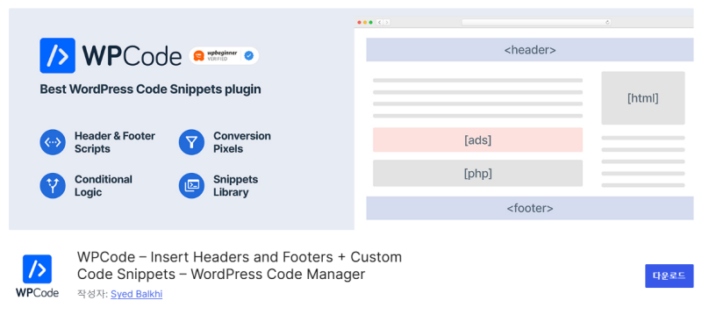Viewport: 702px width, 322px height.
Task: Click the mock browser forward arrow
Action: [x=386, y=22]
